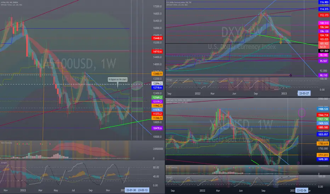Screen dimensions: 330x194
Task: Click 'Jun' on the gold time axis
Action: [240, 190]
